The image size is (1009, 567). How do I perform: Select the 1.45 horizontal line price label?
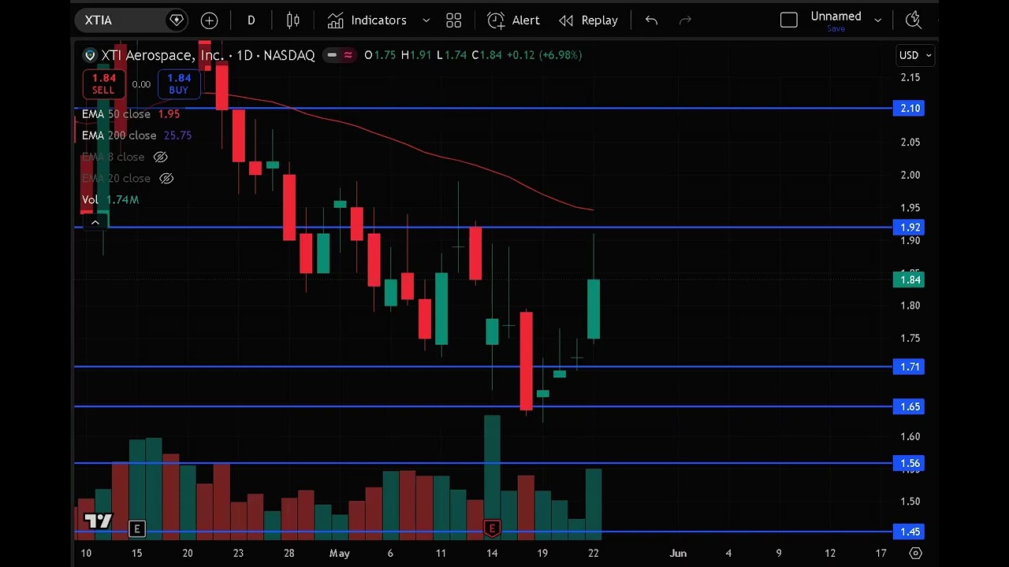[910, 532]
